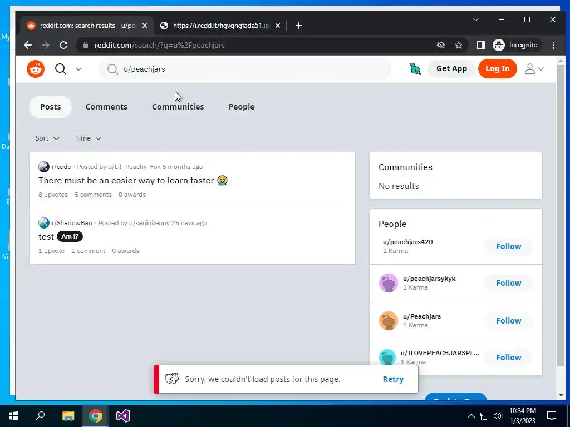Image resolution: width=570 pixels, height=427 pixels.
Task: Close the i.redd.it tab
Action: coord(277,26)
